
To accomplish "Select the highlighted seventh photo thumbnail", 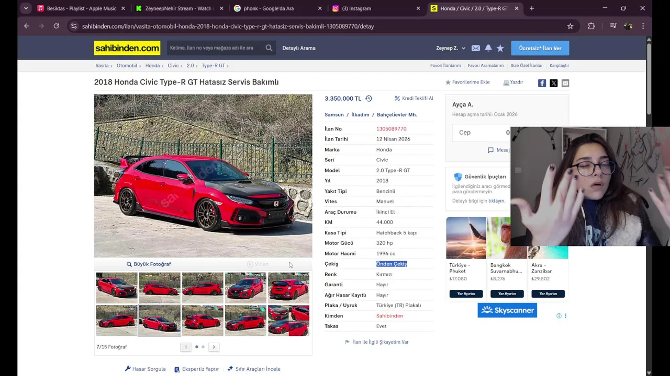I will click(x=160, y=321).
